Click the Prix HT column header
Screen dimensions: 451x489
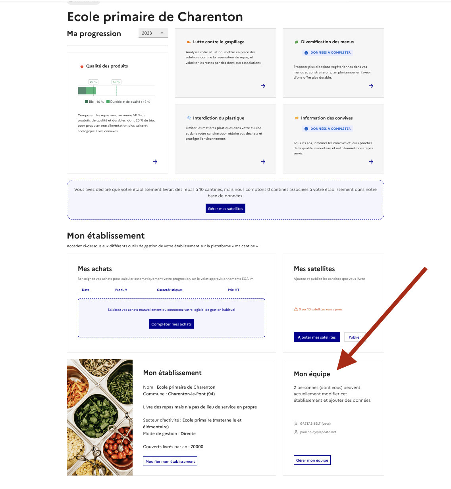point(233,290)
